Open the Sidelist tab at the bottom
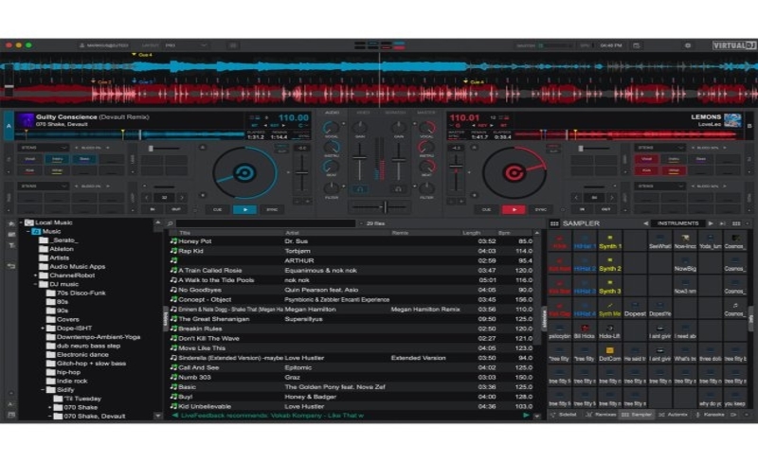This screenshot has width=758, height=462. tap(565, 415)
